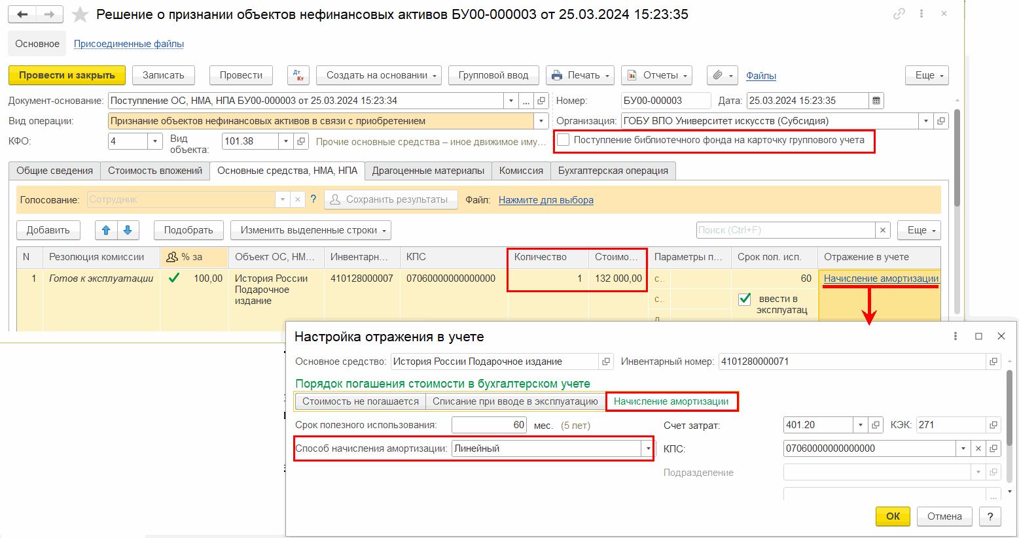The width and height of the screenshot is (1019, 538).
Task: Add document to favorites with star
Action: (80, 14)
